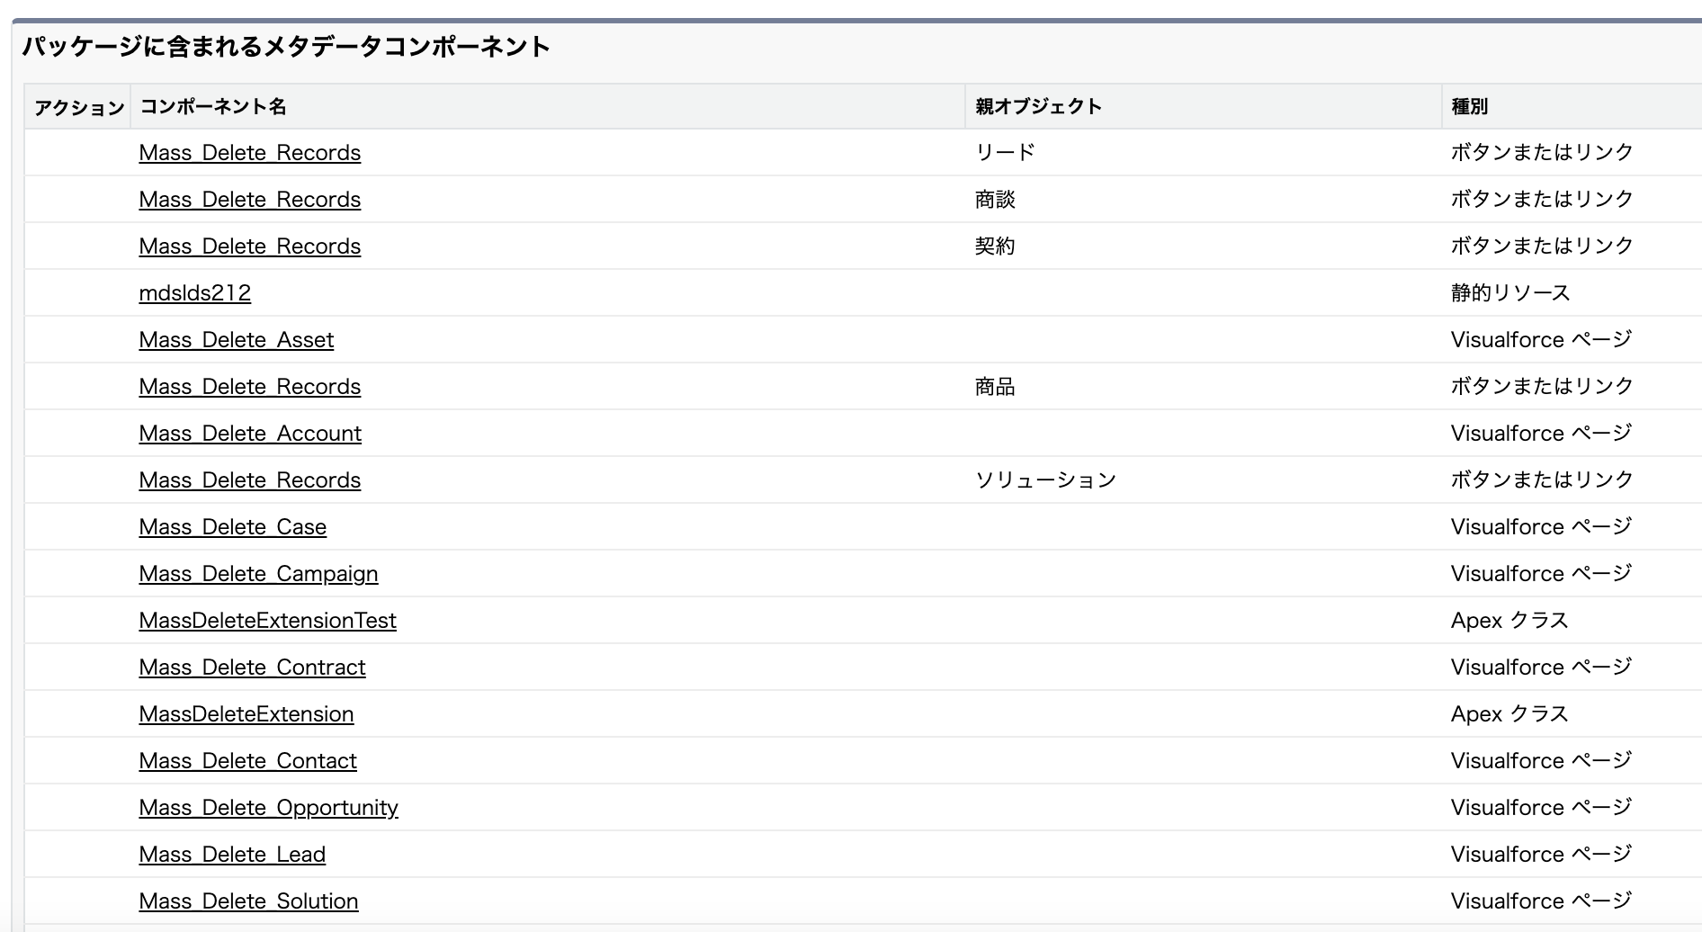Select Apex クラス in MassDeleteExtensionTest row
This screenshot has width=1702, height=932.
tap(1509, 621)
